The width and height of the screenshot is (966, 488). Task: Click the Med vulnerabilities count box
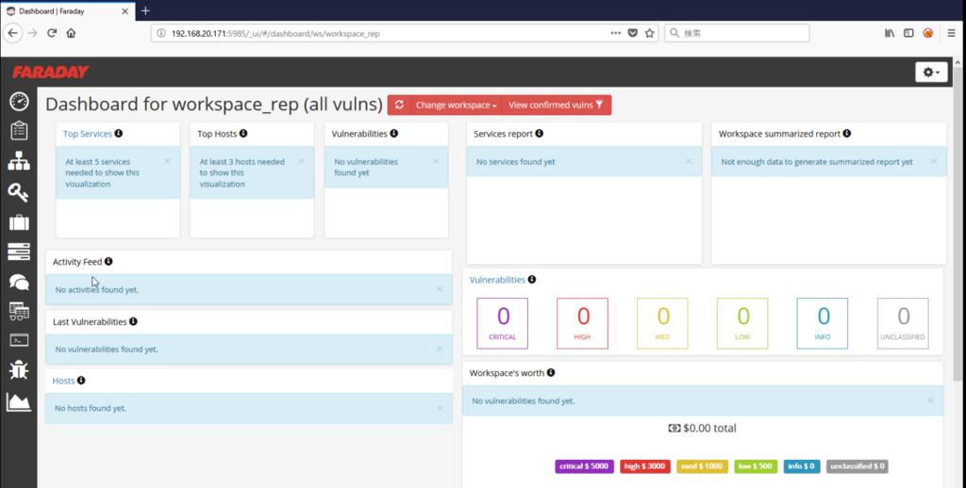click(662, 323)
